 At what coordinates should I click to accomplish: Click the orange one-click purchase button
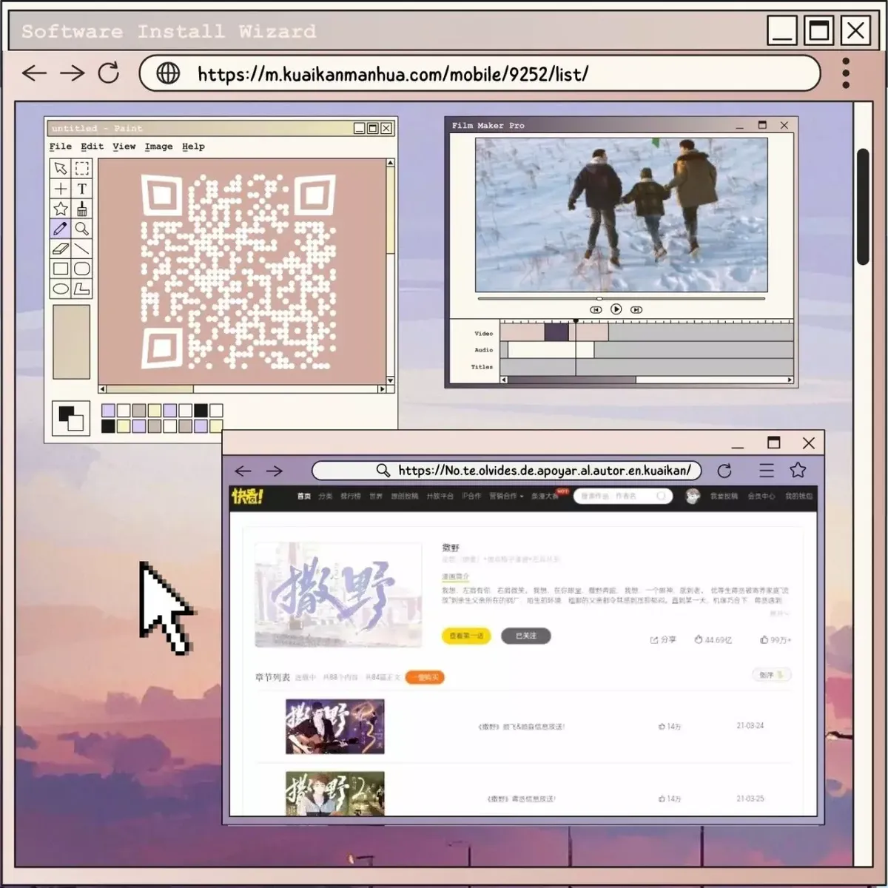tap(425, 677)
